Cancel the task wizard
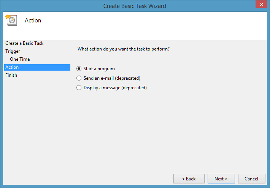 251,179
